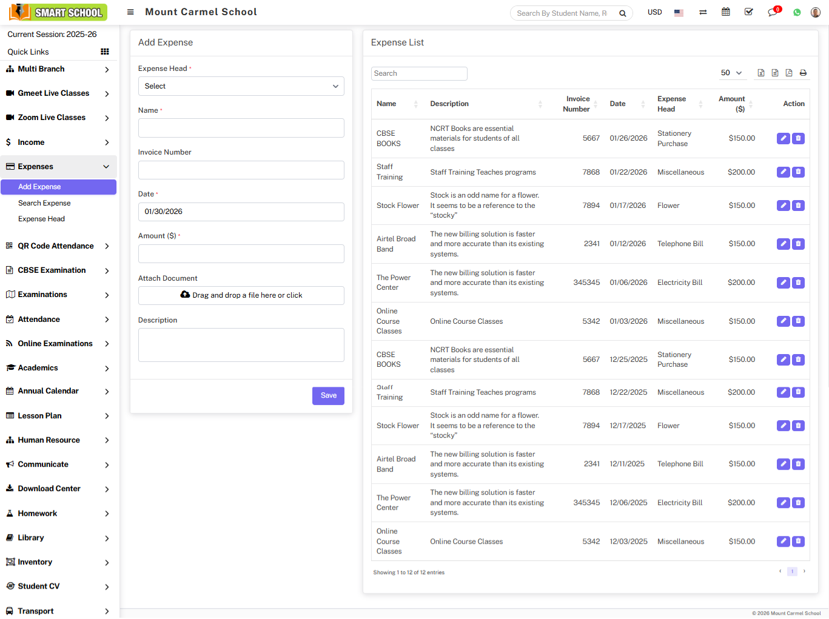
Task: Delete the Stock Flower 01/17/2026 expense
Action: (798, 206)
